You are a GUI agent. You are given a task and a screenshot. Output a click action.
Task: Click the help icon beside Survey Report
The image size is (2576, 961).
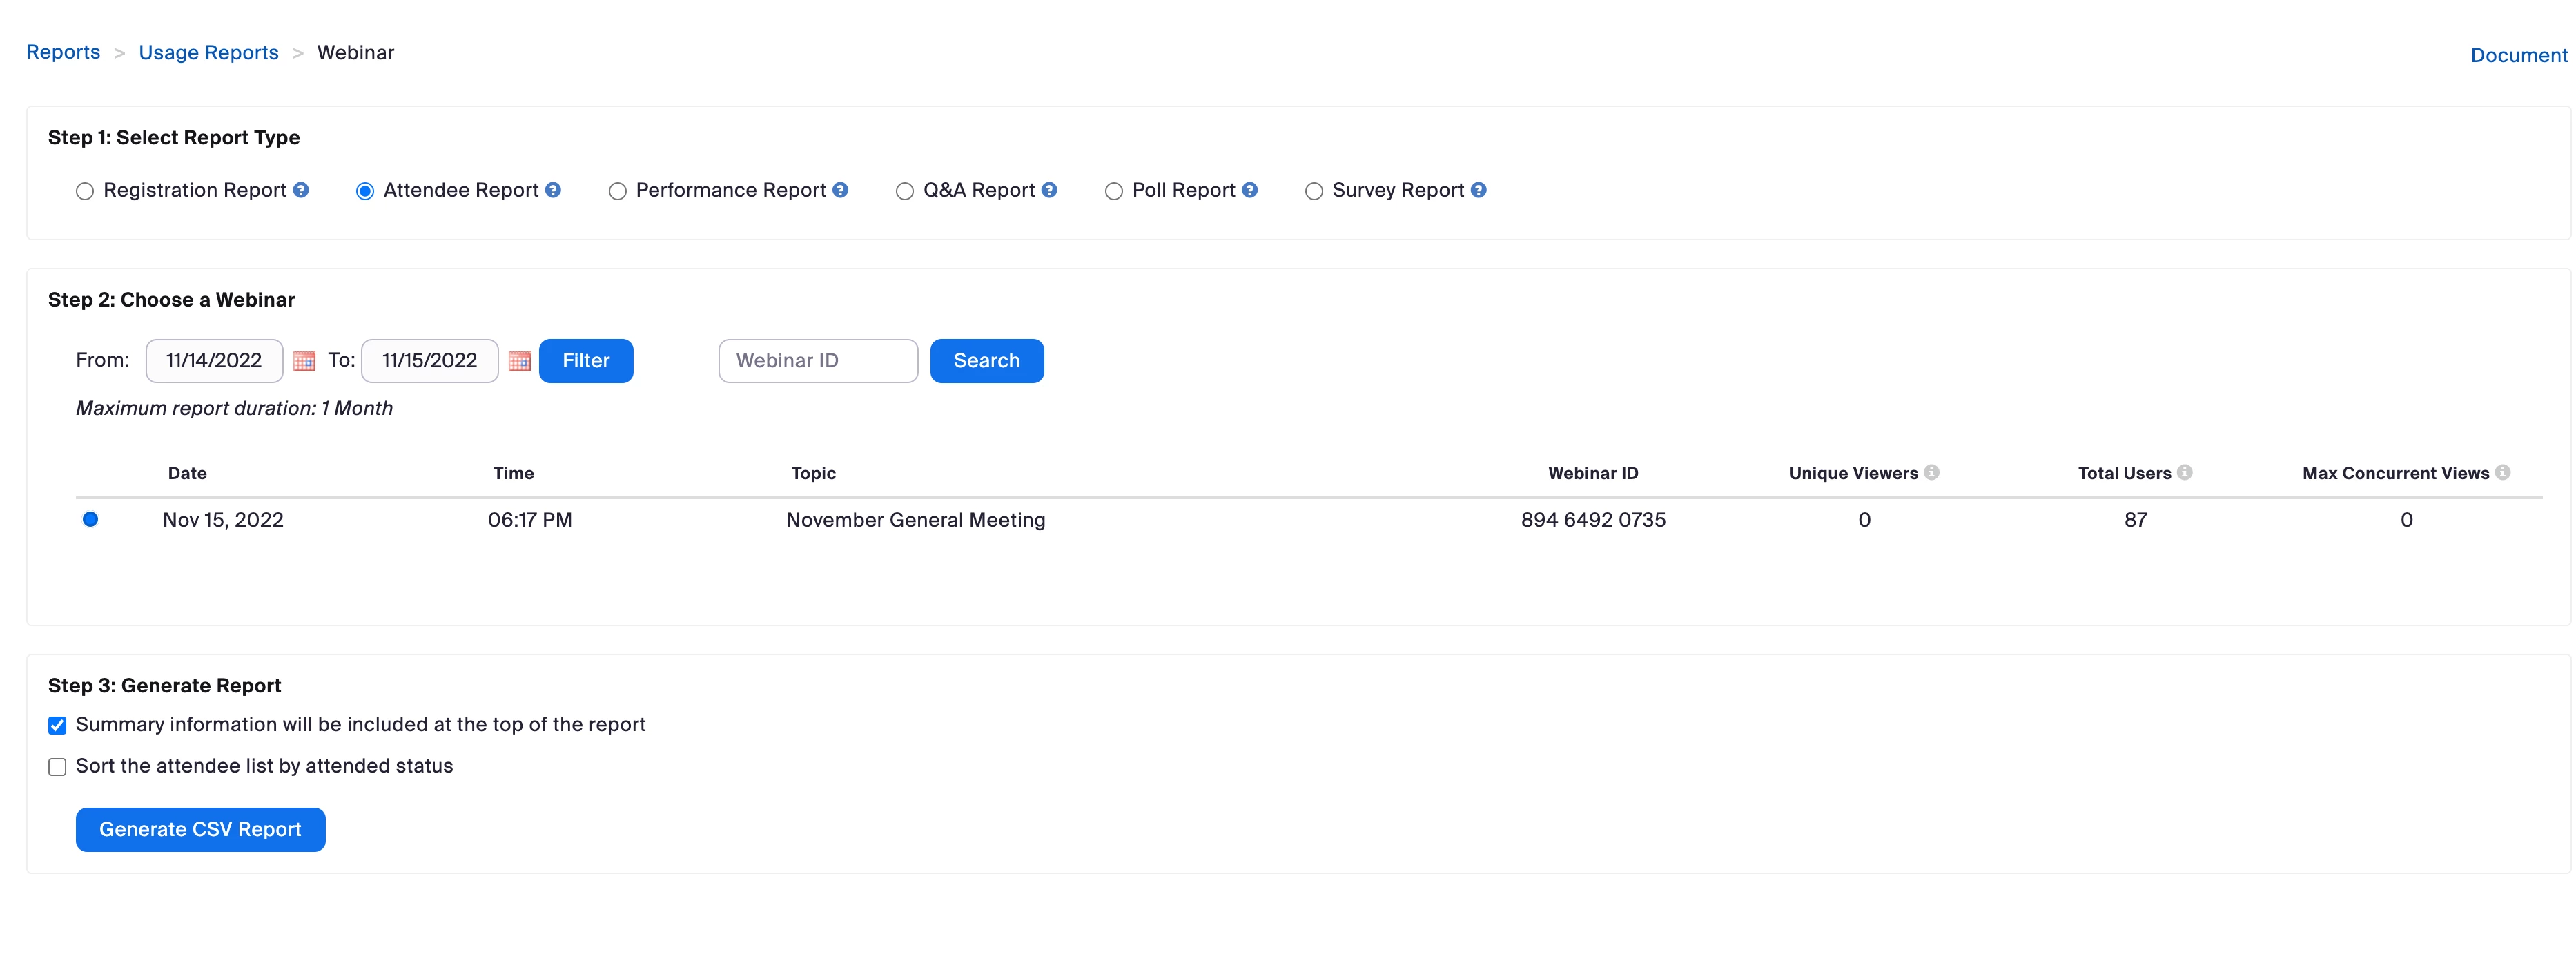[1478, 190]
